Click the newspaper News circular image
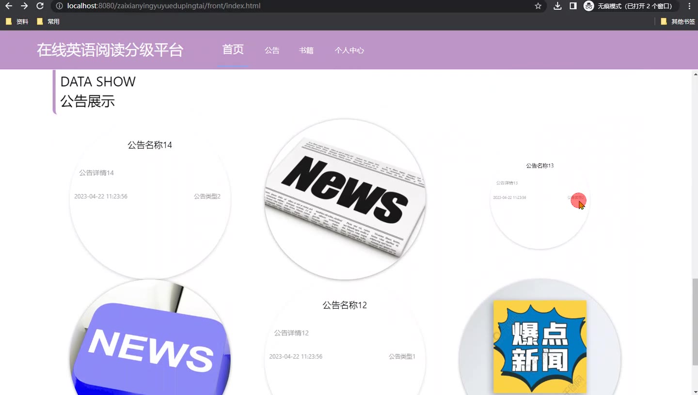 [345, 199]
